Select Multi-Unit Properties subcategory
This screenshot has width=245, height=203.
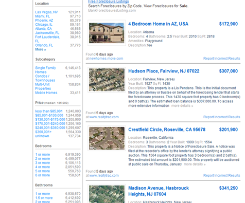coord(43,86)
